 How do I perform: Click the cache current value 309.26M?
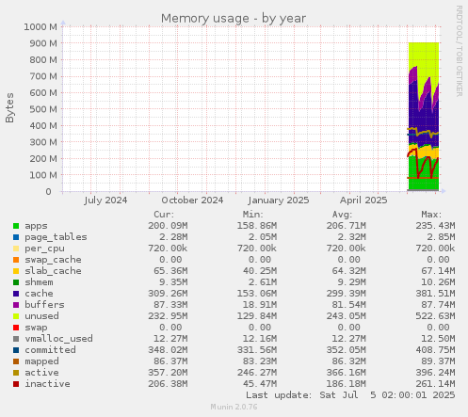tap(168, 294)
